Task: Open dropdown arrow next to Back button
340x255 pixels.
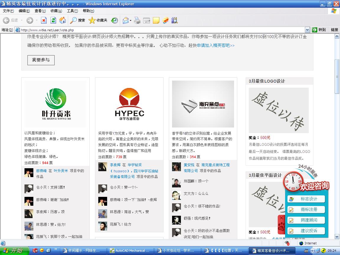Action: click(22, 20)
